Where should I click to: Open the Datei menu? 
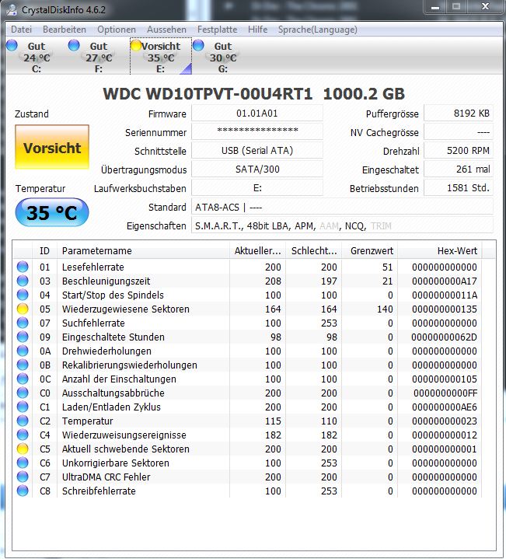click(22, 30)
